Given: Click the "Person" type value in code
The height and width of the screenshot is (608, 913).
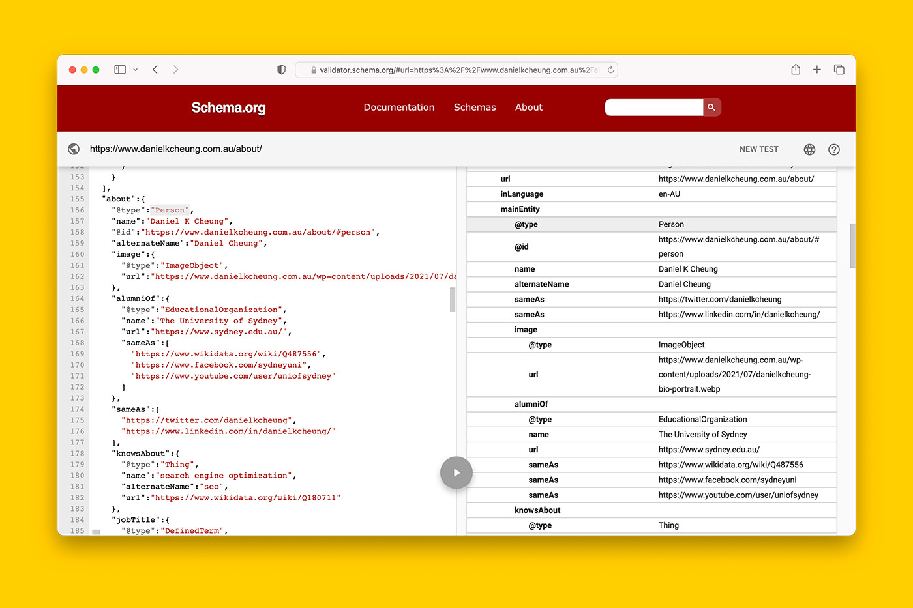Looking at the screenshot, I should pyautogui.click(x=170, y=210).
